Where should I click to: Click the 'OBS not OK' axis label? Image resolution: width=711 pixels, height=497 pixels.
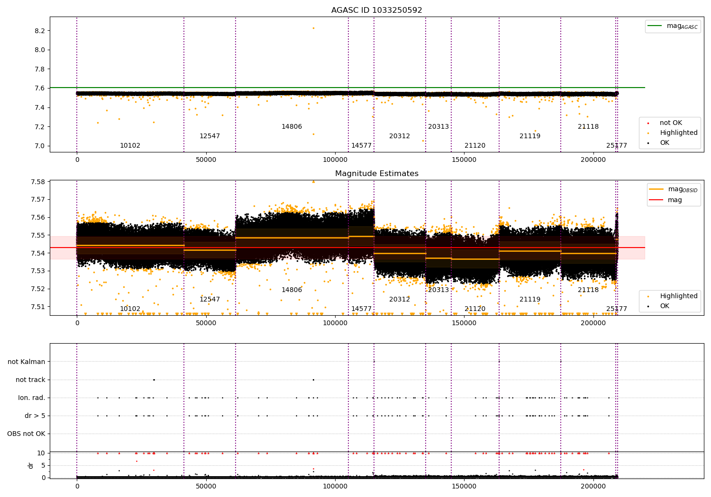26,434
